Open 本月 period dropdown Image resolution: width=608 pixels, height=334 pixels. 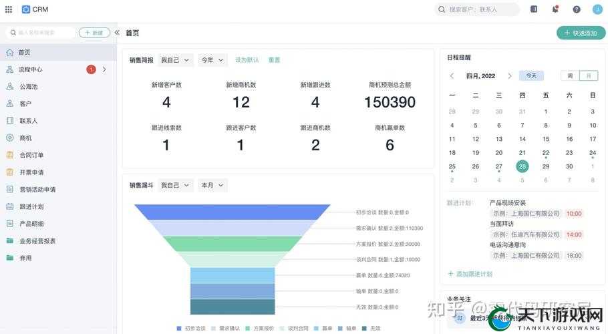pyautogui.click(x=212, y=185)
